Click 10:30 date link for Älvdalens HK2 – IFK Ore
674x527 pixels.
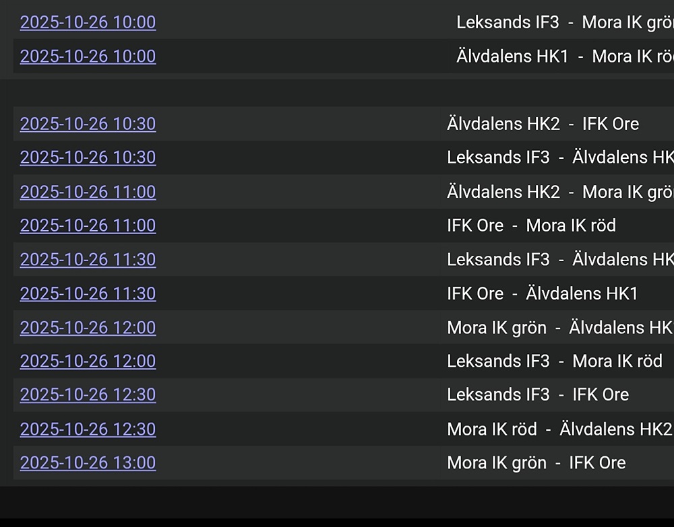pyautogui.click(x=88, y=124)
